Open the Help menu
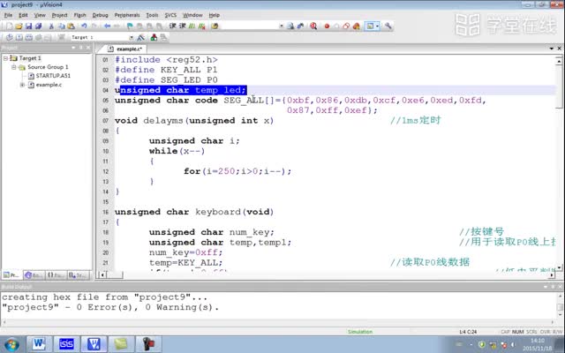This screenshot has width=565, height=353. coord(214,15)
